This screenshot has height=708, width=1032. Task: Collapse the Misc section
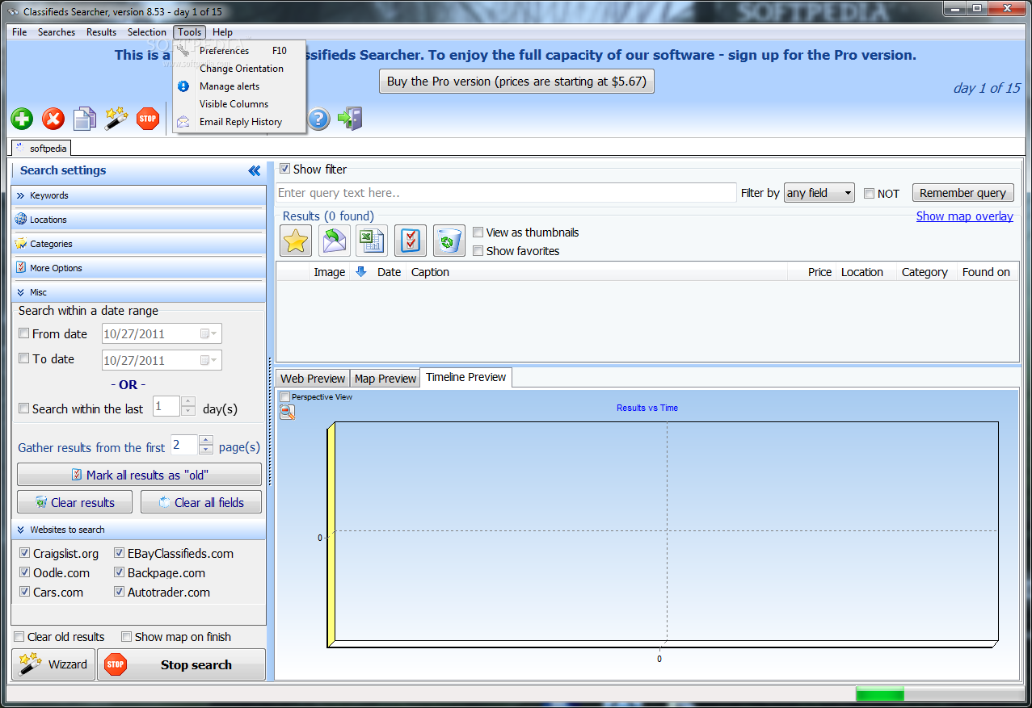(138, 292)
